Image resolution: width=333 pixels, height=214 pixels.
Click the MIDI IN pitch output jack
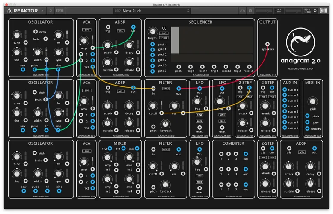pyautogui.click(x=307, y=116)
